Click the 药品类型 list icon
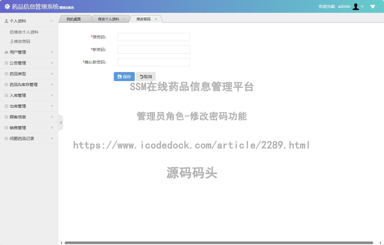Viewport: 384px width, 245px height. 6,74
